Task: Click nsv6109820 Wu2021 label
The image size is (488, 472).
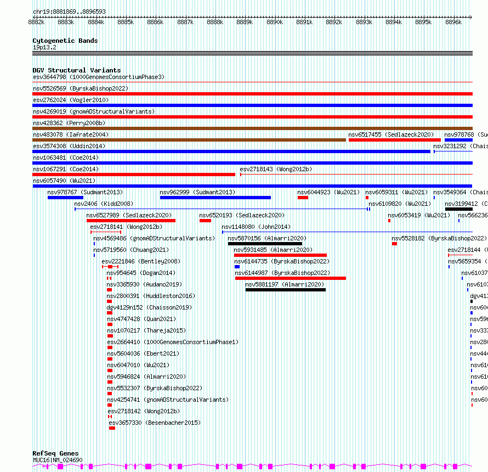Action: 400,204
